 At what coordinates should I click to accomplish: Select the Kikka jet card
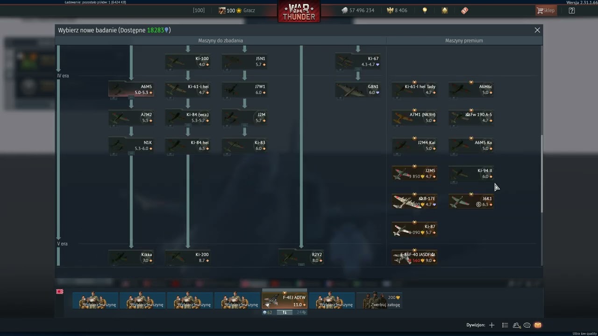[x=131, y=258]
